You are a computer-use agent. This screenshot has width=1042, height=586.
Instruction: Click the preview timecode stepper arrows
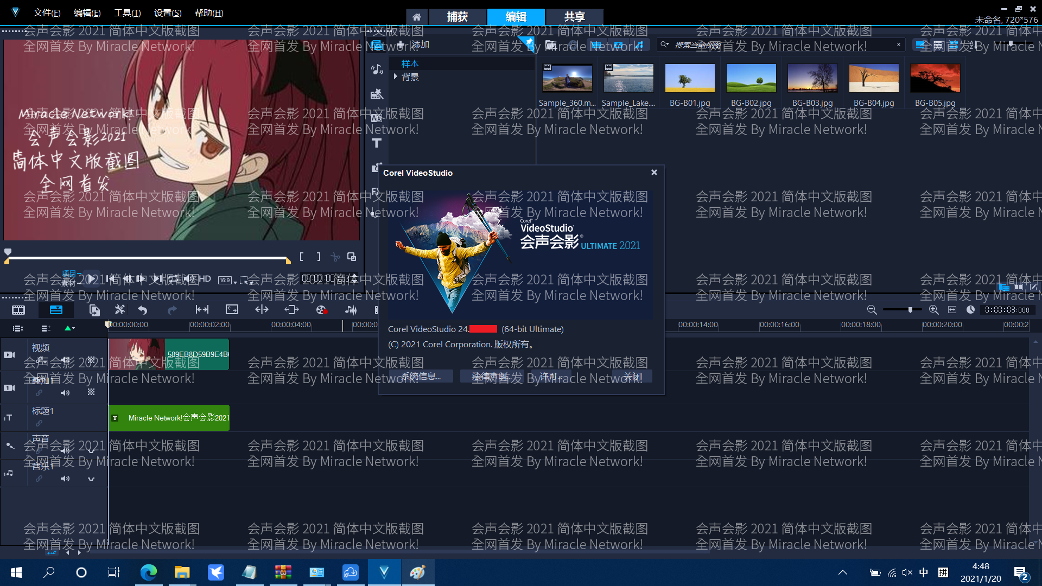click(x=354, y=279)
